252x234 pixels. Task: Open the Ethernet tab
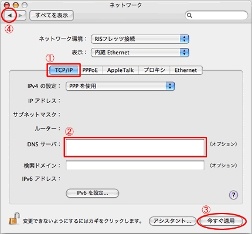[186, 70]
